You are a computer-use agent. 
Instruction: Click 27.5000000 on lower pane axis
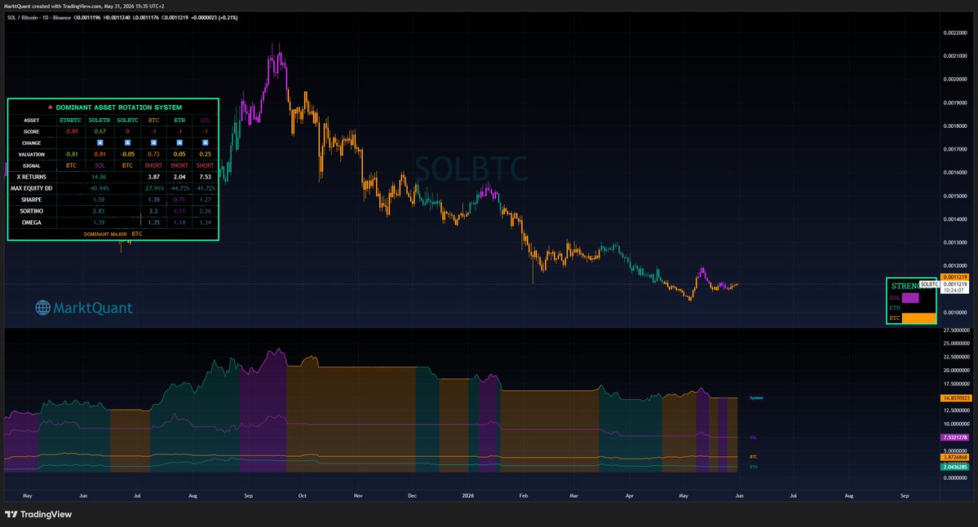[955, 330]
